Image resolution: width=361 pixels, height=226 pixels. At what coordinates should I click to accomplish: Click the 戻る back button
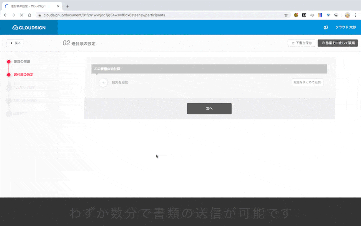tap(15, 43)
